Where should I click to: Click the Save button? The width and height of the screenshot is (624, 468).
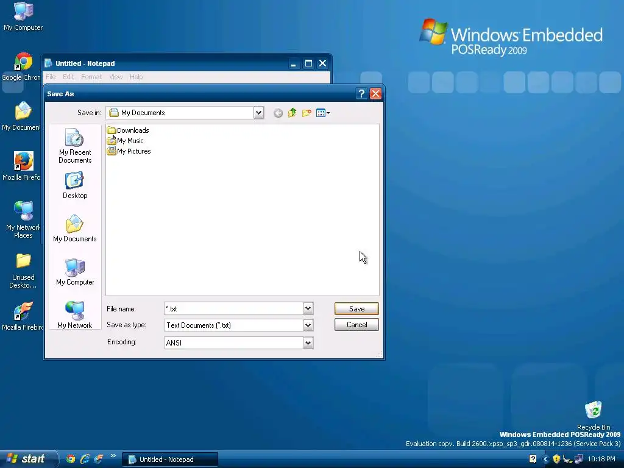356,308
